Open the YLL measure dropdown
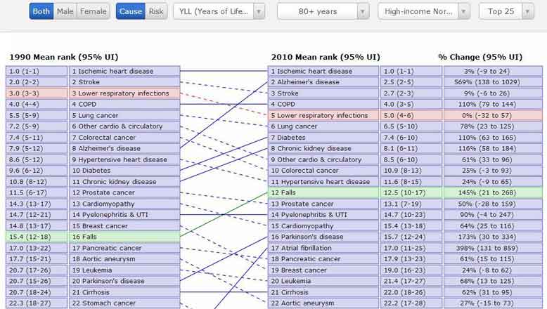The image size is (547, 309). (219, 11)
